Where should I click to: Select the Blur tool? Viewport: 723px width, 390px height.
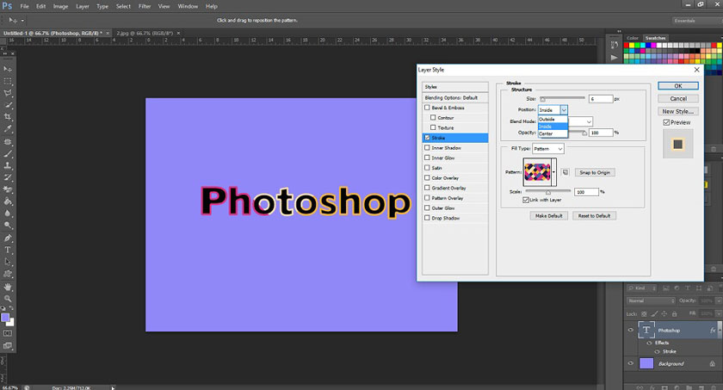pyautogui.click(x=8, y=214)
